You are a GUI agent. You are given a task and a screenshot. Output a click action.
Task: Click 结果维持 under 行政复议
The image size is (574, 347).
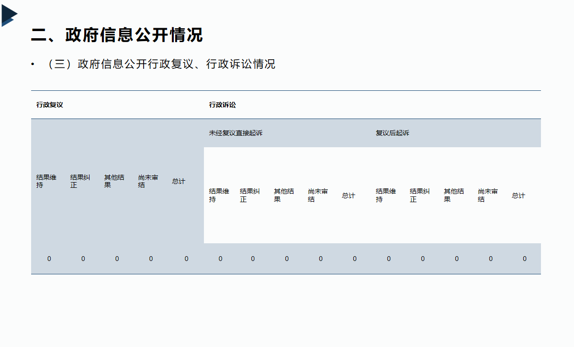click(x=46, y=181)
